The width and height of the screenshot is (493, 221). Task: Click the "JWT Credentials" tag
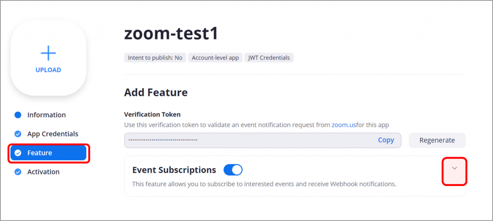[x=269, y=58]
